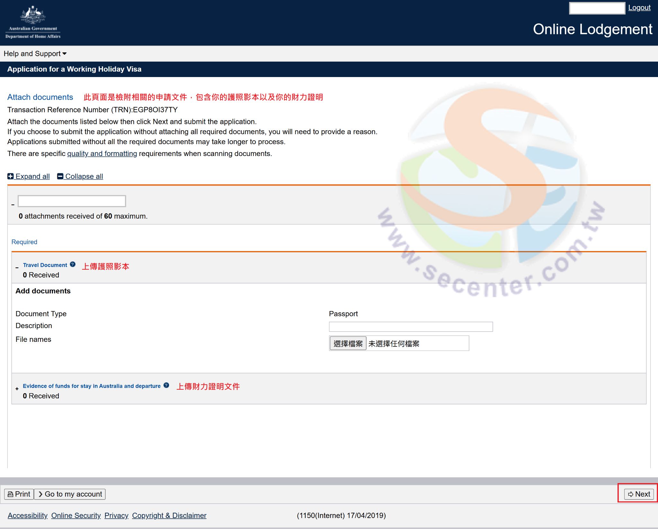Expand Evidence of funds section
This screenshot has width=658, height=529.
(17, 388)
